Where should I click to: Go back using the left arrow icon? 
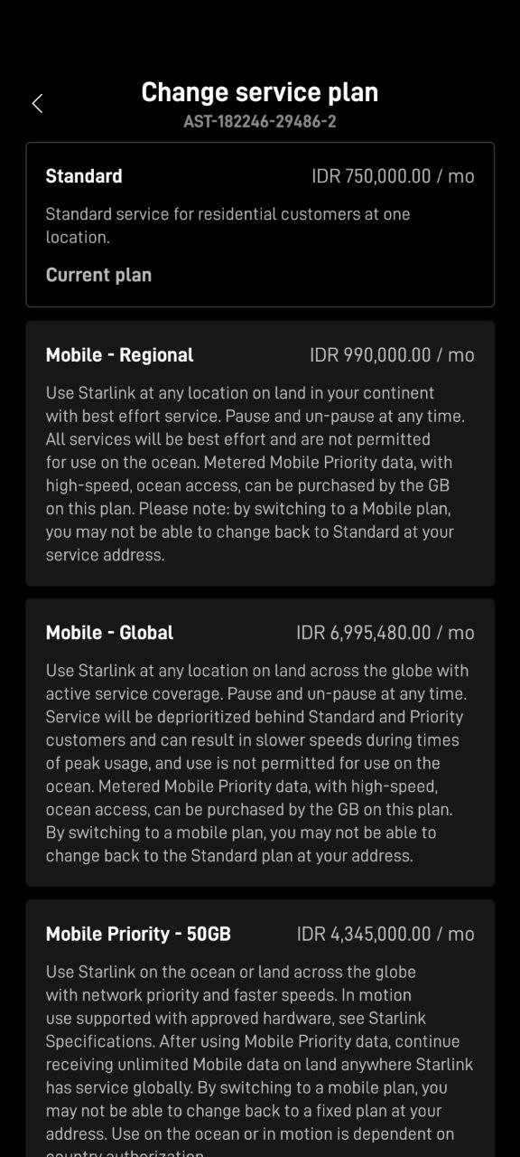coord(37,104)
